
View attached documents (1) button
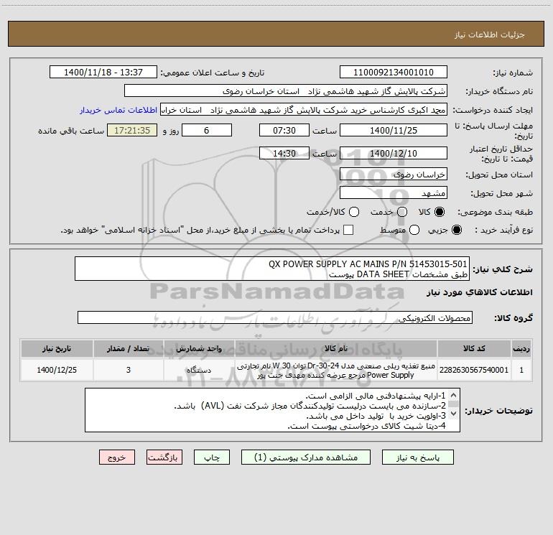click(x=306, y=457)
